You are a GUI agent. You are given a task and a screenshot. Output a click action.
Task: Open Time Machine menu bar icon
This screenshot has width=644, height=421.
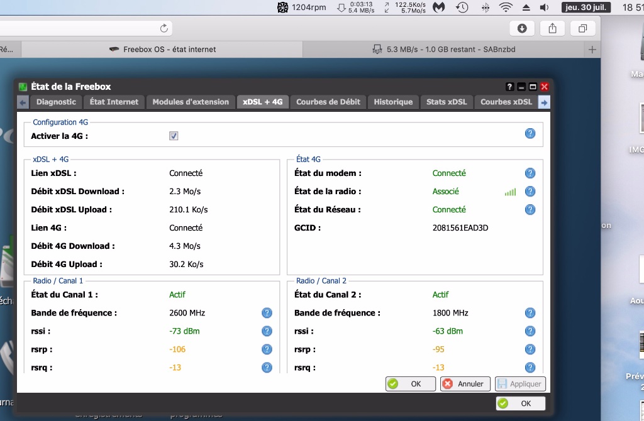click(462, 7)
